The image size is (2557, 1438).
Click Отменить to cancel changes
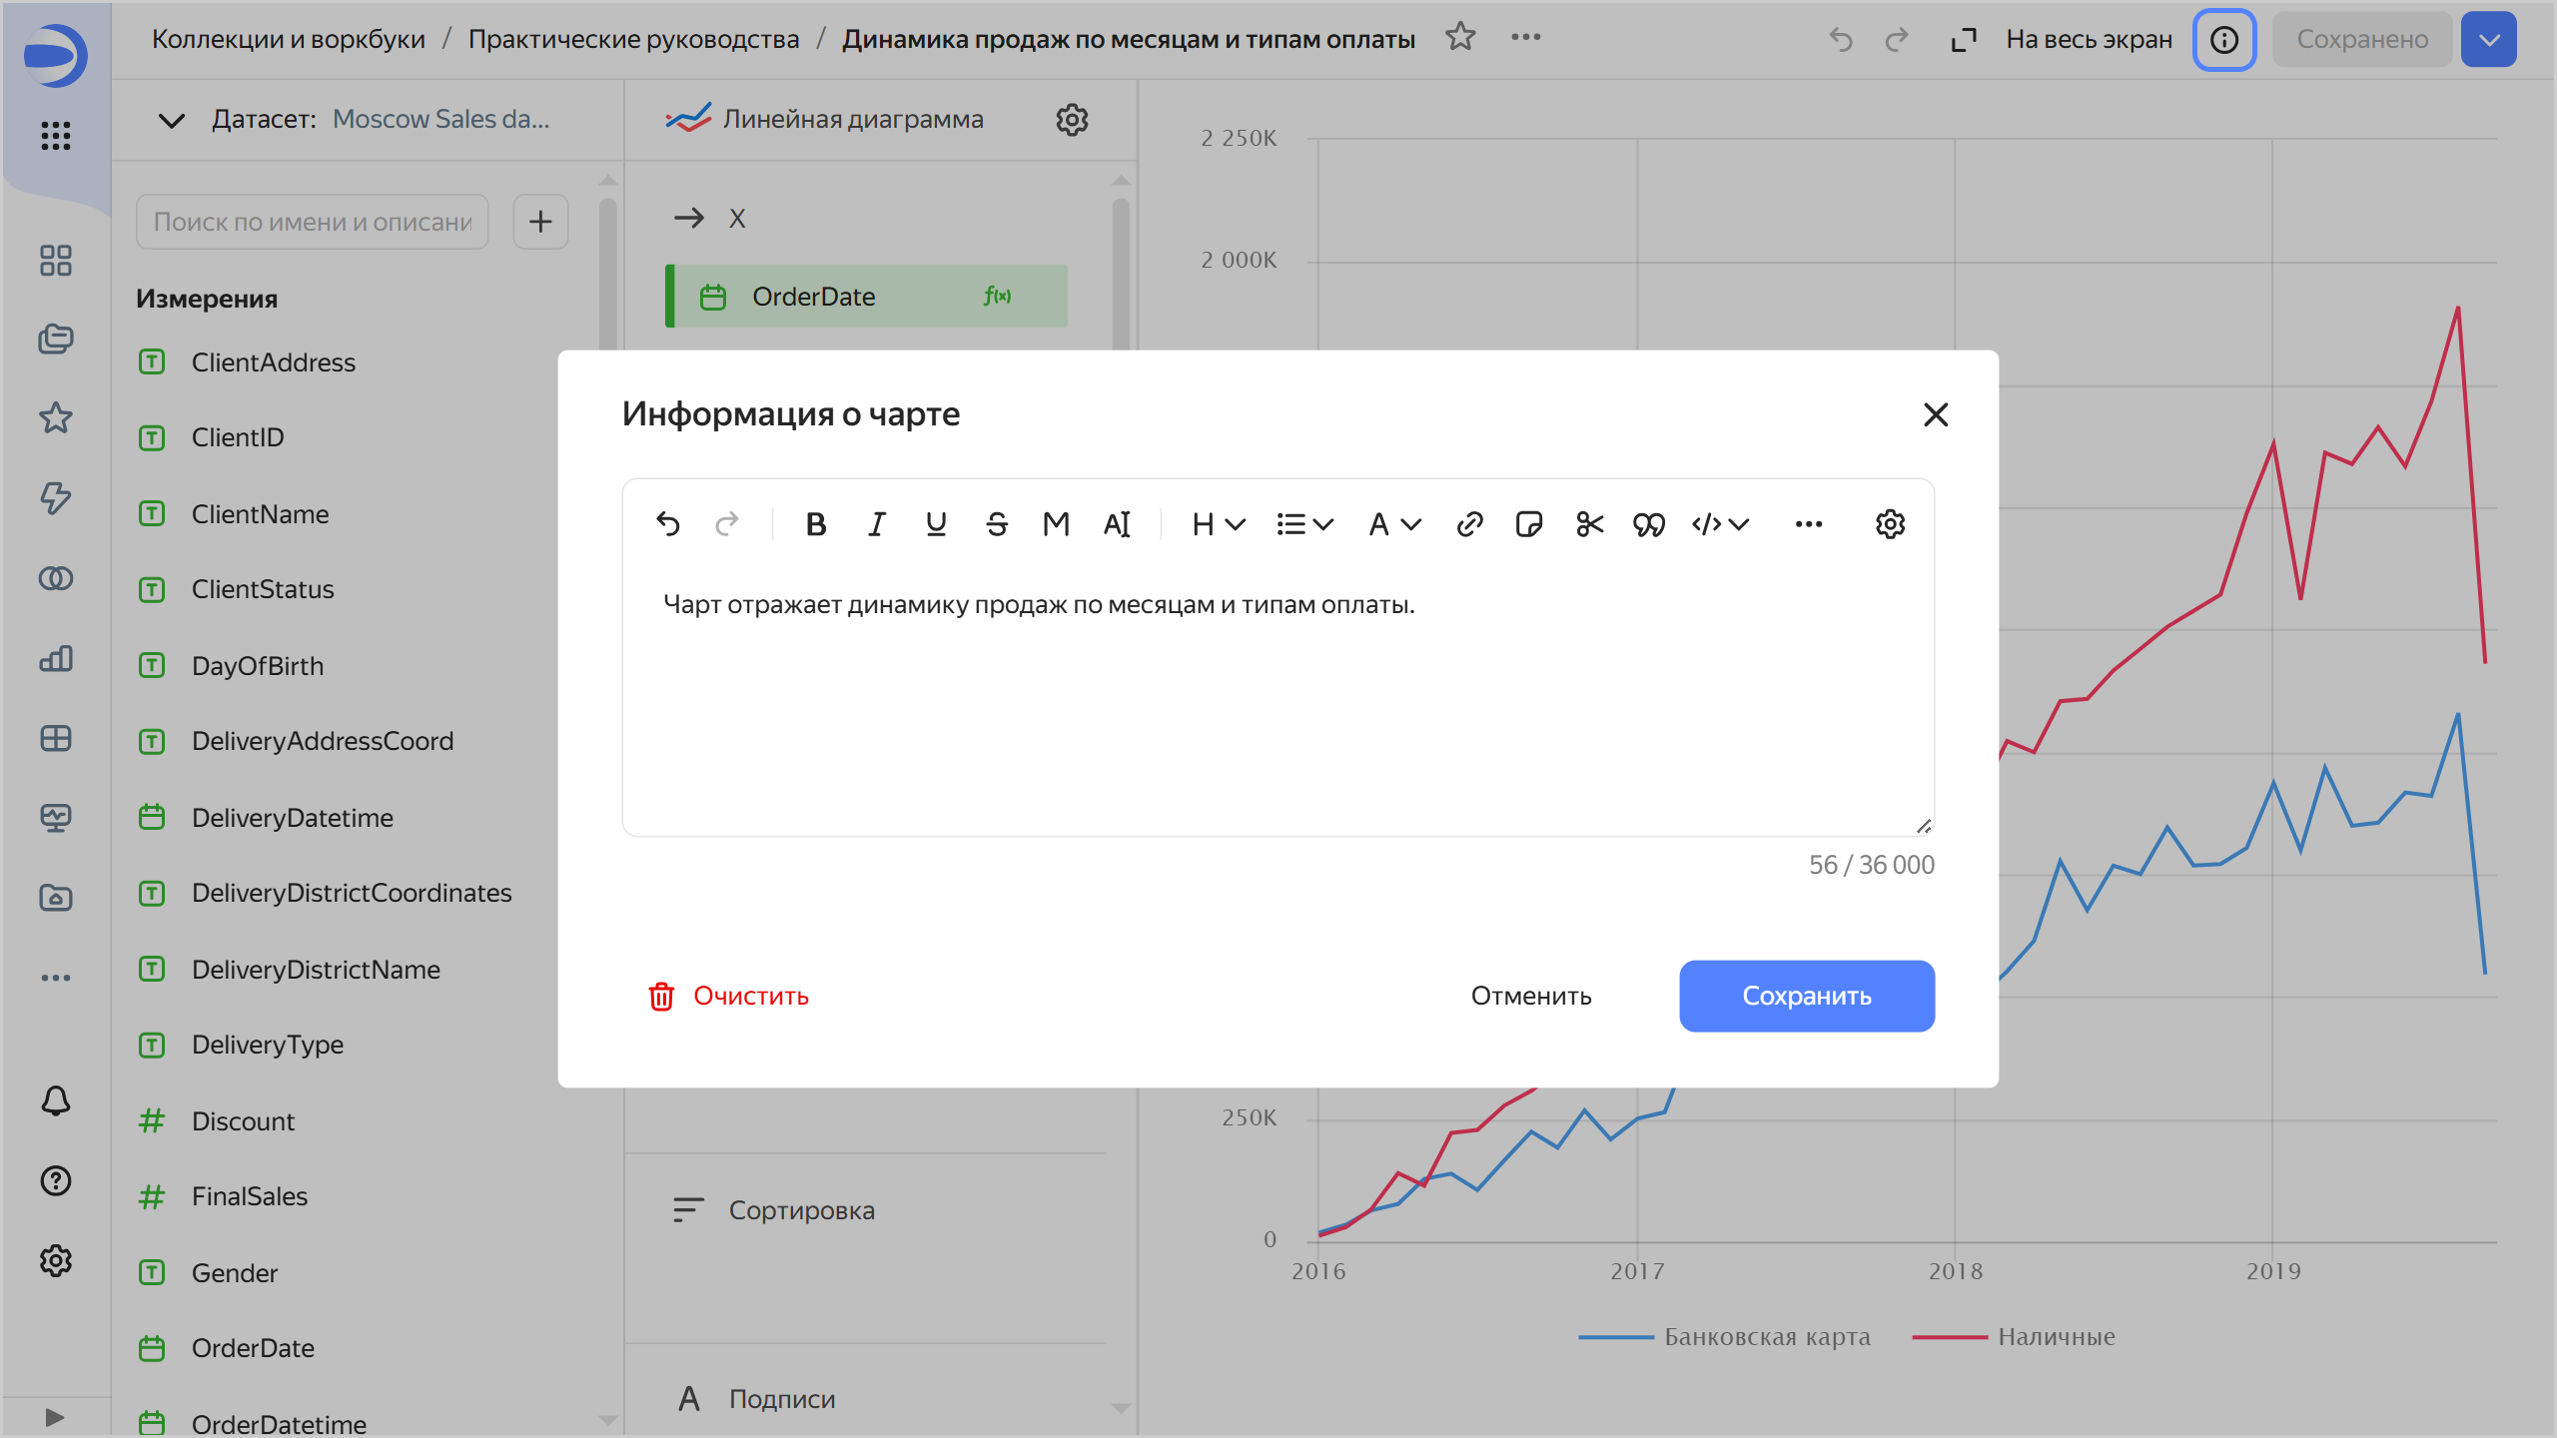pos(1530,996)
